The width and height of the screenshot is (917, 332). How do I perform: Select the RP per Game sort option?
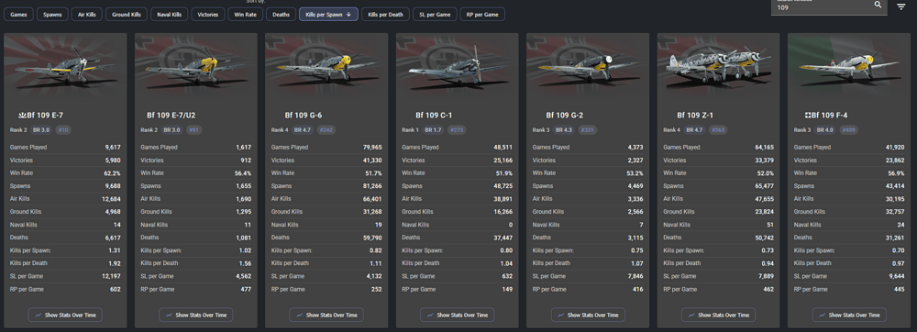(482, 14)
